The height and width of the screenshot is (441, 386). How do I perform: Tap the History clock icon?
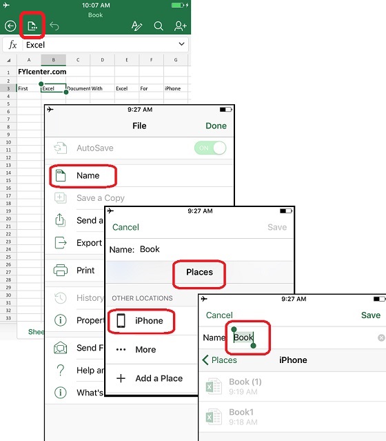tap(61, 298)
